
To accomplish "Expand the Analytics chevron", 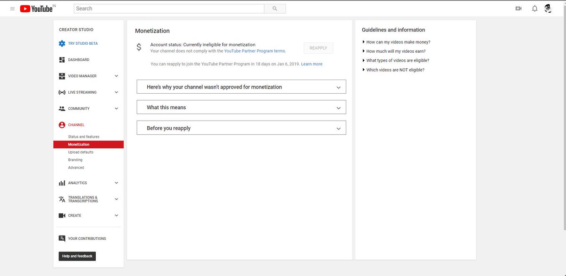I will [117, 183].
